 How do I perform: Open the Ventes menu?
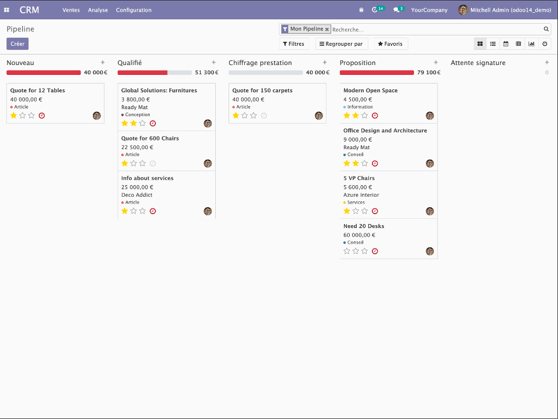click(x=71, y=10)
